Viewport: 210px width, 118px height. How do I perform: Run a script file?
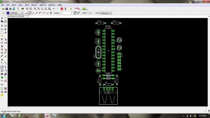27,9
